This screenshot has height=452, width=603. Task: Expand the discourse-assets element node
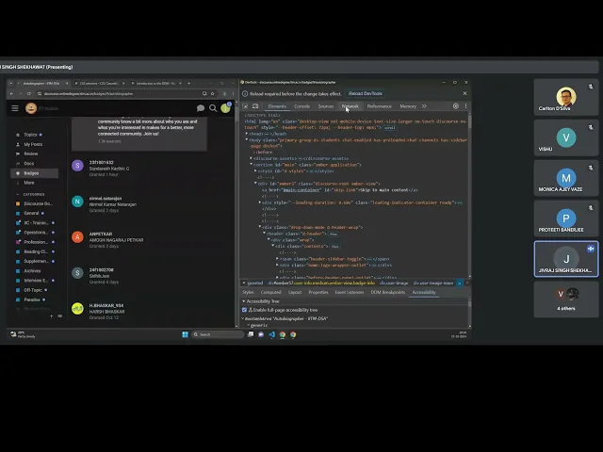click(252, 158)
